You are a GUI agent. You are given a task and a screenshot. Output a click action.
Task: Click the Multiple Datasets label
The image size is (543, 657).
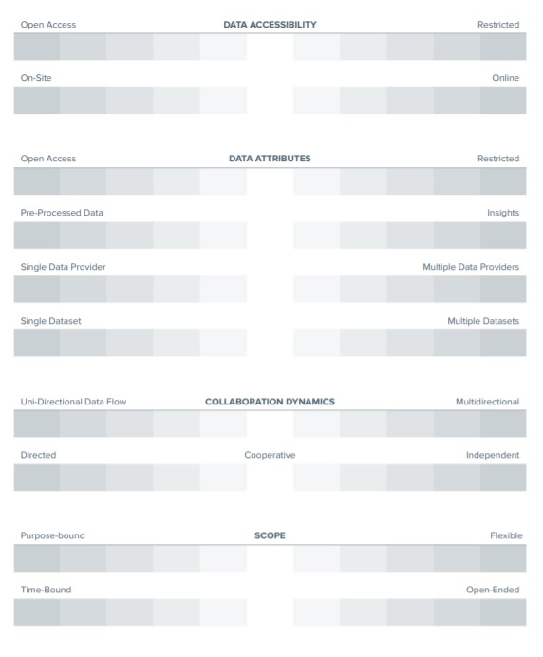[483, 321]
